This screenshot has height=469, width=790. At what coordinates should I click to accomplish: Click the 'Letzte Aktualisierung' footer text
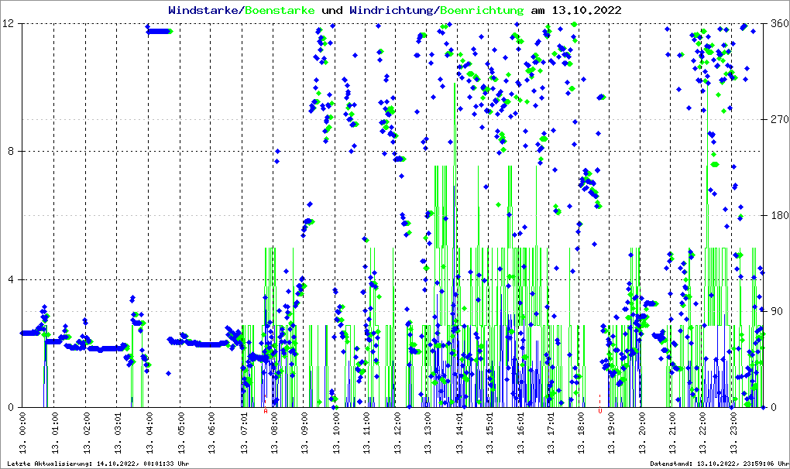[x=98, y=464]
